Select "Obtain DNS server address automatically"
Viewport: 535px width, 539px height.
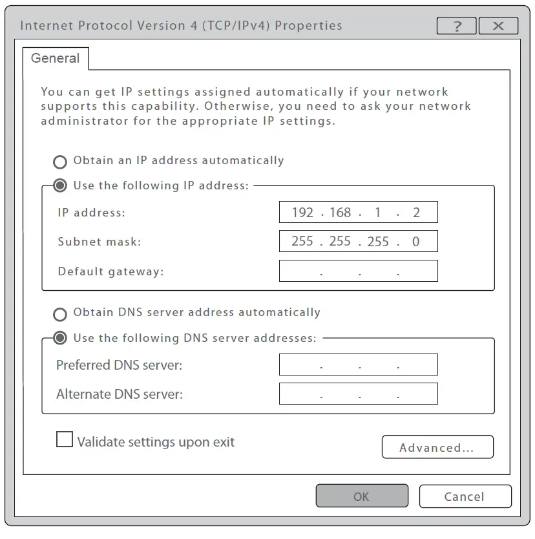click(x=60, y=315)
